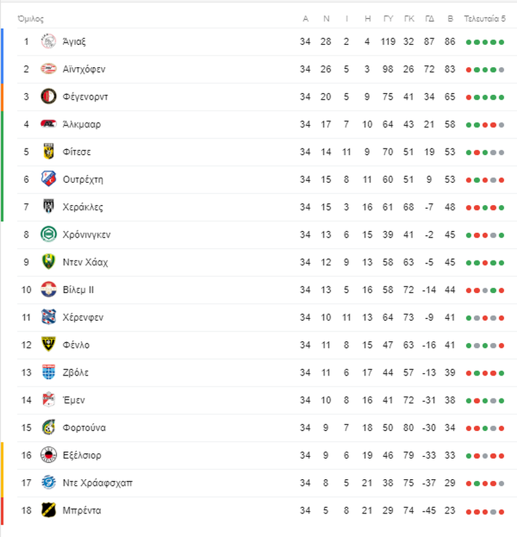This screenshot has width=517, height=537.
Task: Click the Τελευταία 5 column header
Action: coord(484,19)
